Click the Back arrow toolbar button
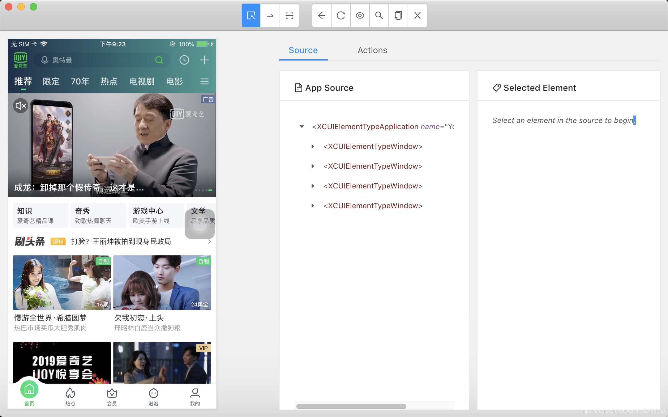 pos(322,15)
